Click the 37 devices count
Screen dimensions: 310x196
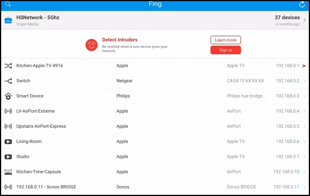(x=287, y=17)
